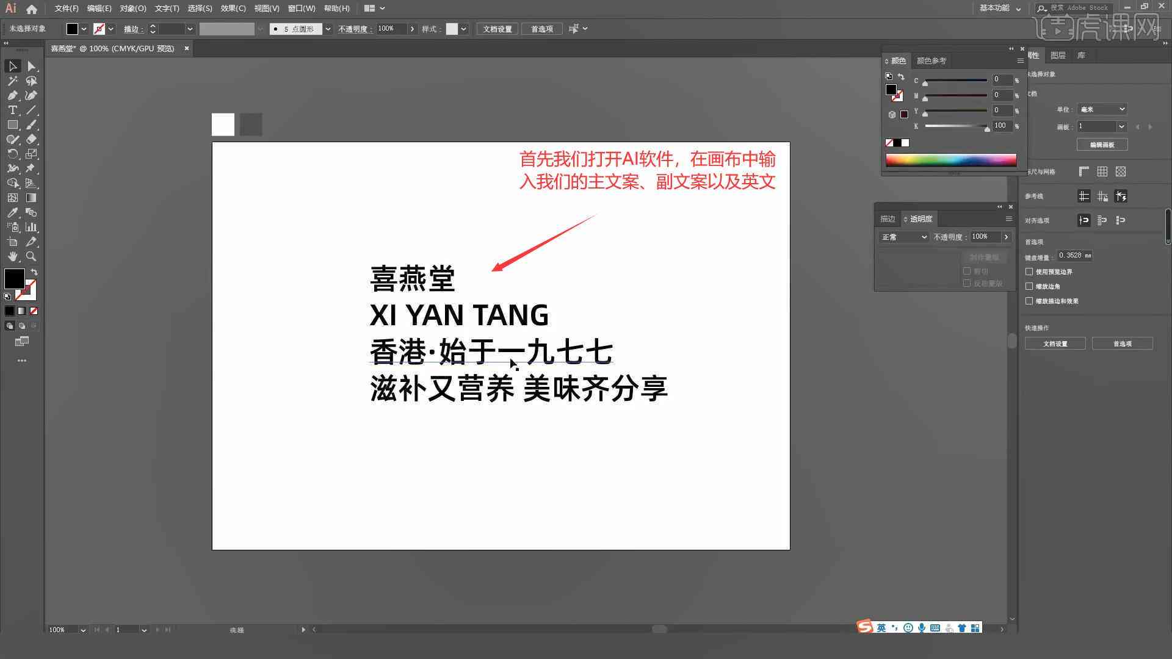
Task: Enable 缩放描边和效果 checkbox
Action: 1030,301
